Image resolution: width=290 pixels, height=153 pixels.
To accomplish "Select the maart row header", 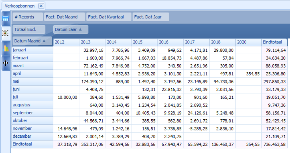I will 32,66.
